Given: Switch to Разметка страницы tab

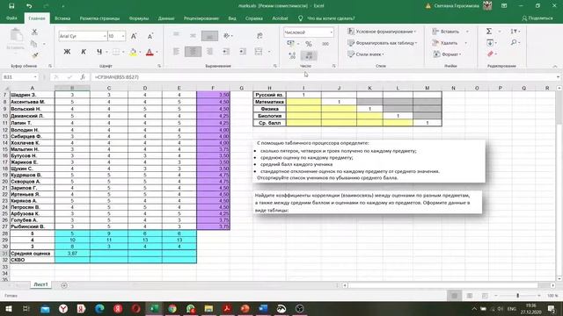Looking at the screenshot, I should [99, 18].
